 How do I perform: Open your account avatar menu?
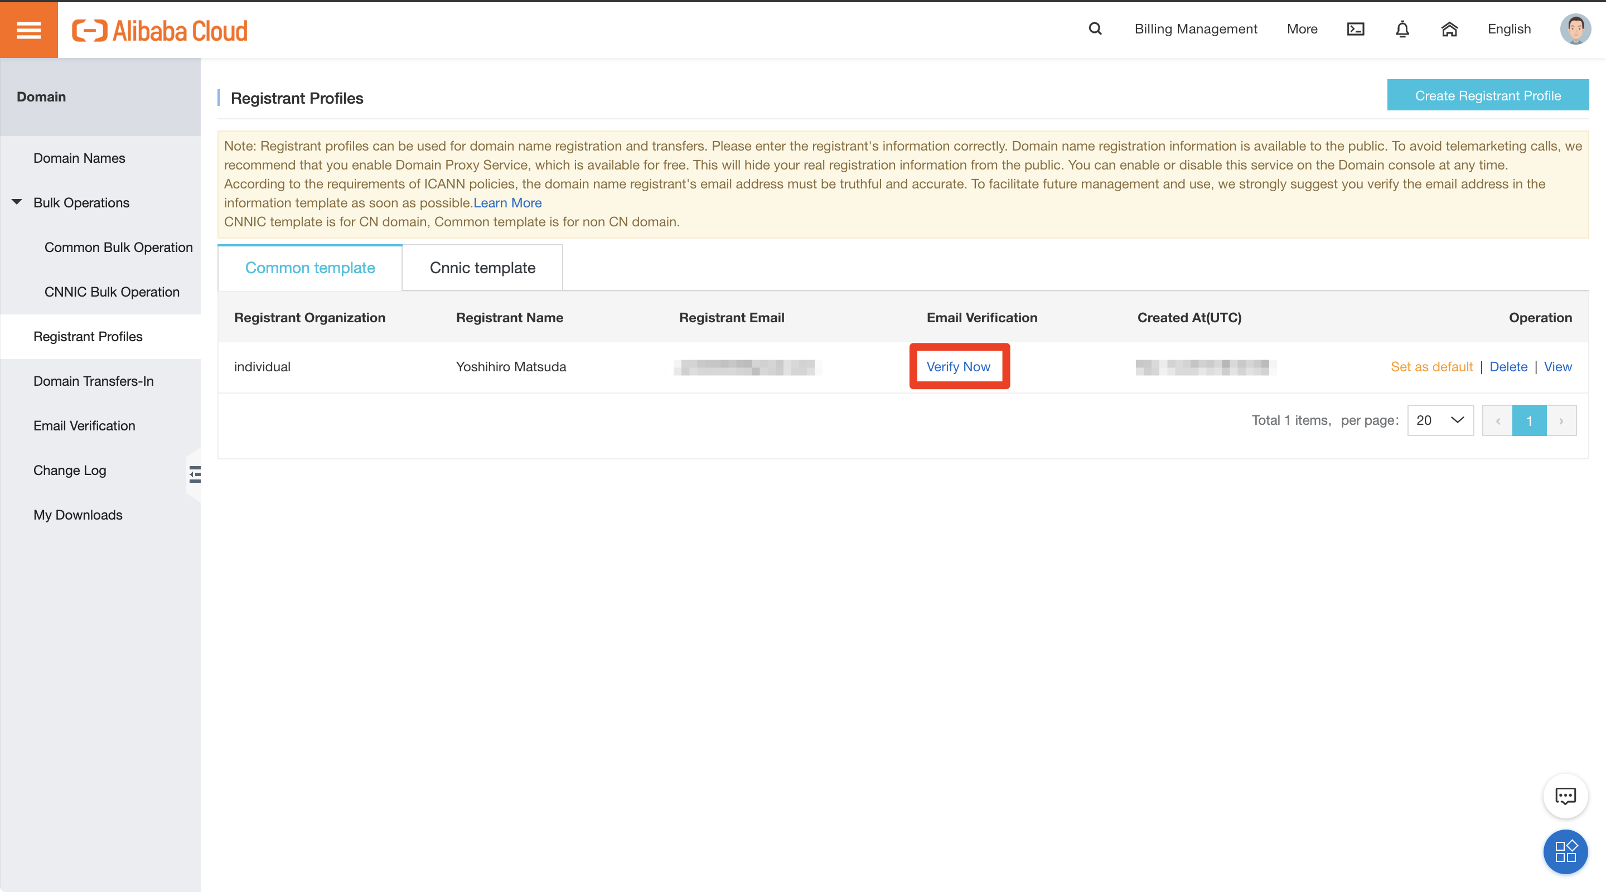click(1575, 28)
